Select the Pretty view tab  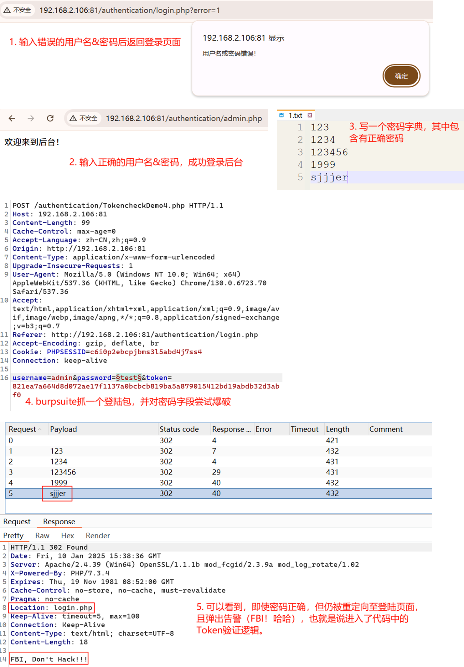(x=13, y=536)
